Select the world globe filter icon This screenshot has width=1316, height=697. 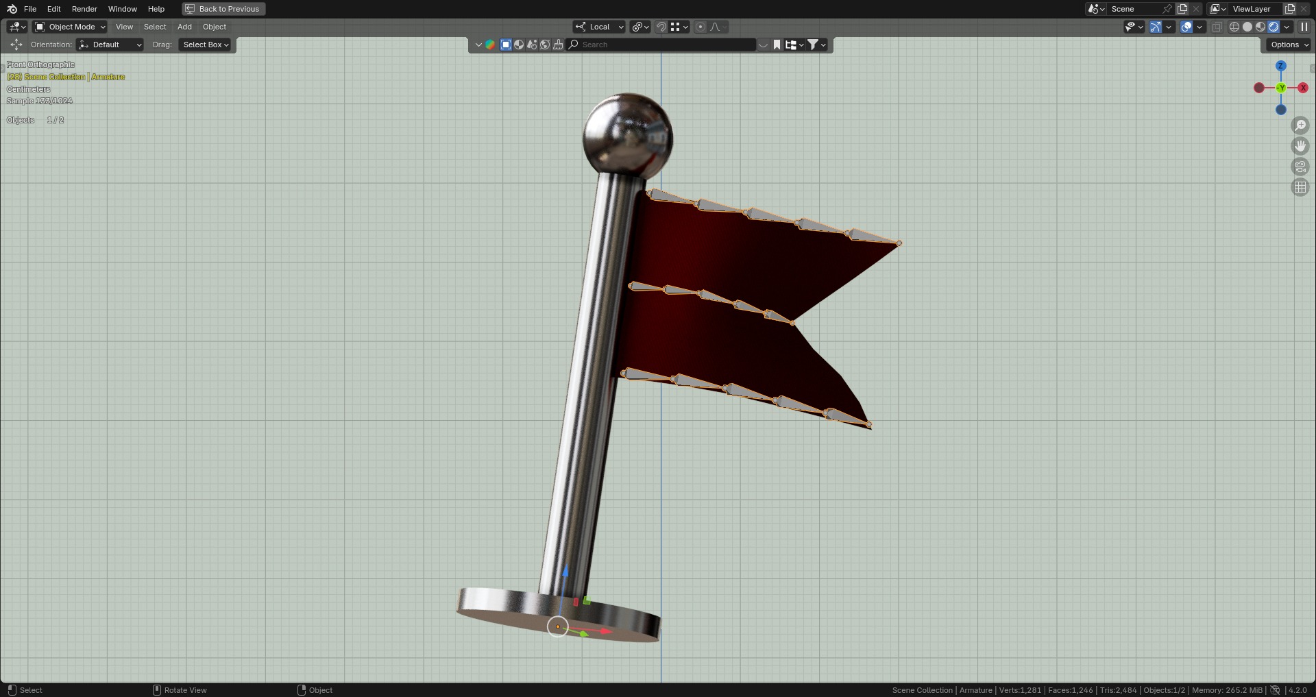pyautogui.click(x=545, y=45)
